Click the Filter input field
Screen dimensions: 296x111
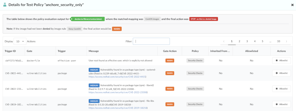(x=151, y=41)
